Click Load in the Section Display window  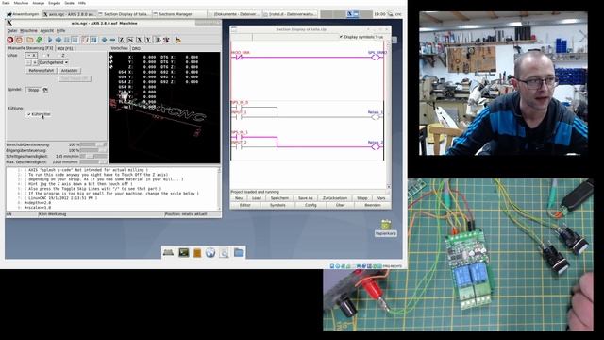point(257,198)
